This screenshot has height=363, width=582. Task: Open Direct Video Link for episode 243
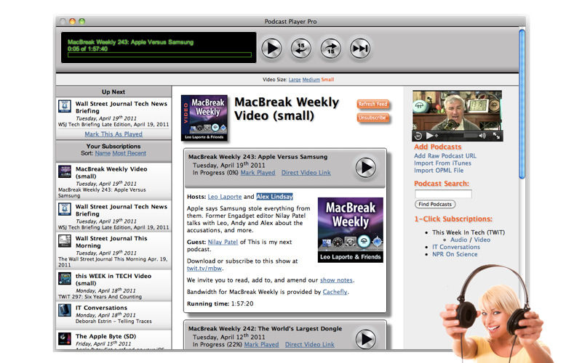coord(306,173)
